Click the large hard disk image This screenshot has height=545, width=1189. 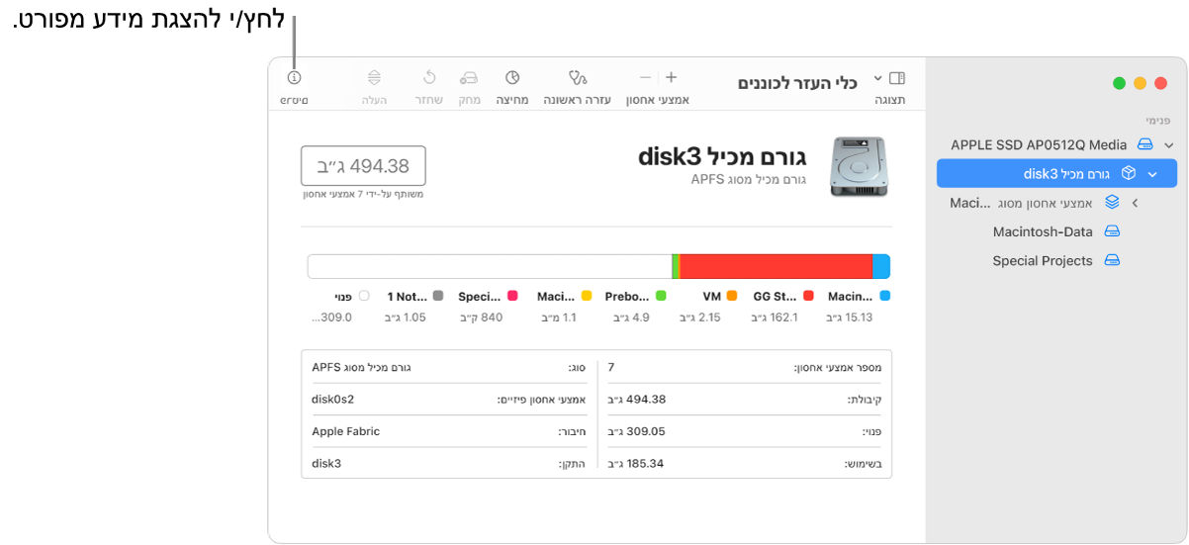pyautogui.click(x=859, y=166)
